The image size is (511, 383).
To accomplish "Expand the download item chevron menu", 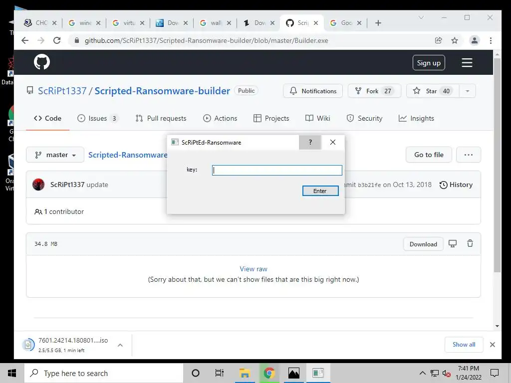I will tap(120, 345).
